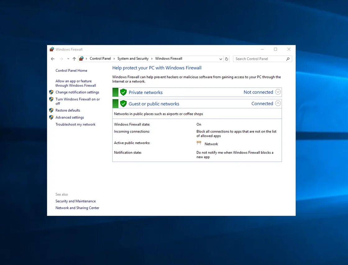Screen dimensions: 348x265
Task: Click the See also label
Action: pos(62,194)
